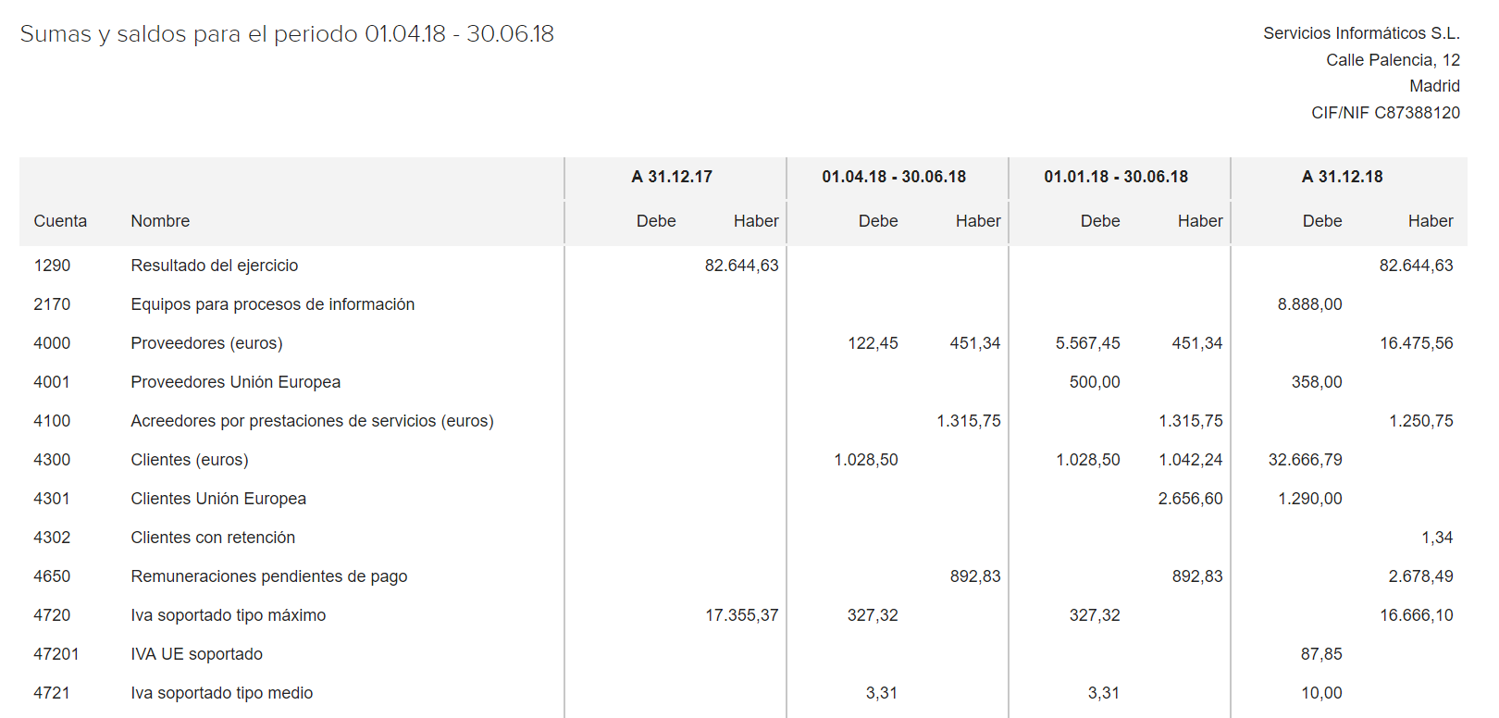The width and height of the screenshot is (1499, 718).
Task: Click "Clientes con retención" account name
Action: pos(213,538)
